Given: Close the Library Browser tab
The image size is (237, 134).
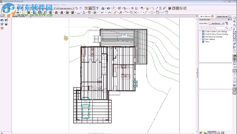Looking at the screenshot, I should (x=212, y=16).
